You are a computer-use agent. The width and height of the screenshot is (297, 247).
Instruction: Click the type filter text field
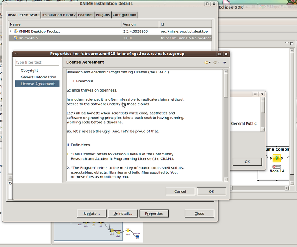[37, 62]
